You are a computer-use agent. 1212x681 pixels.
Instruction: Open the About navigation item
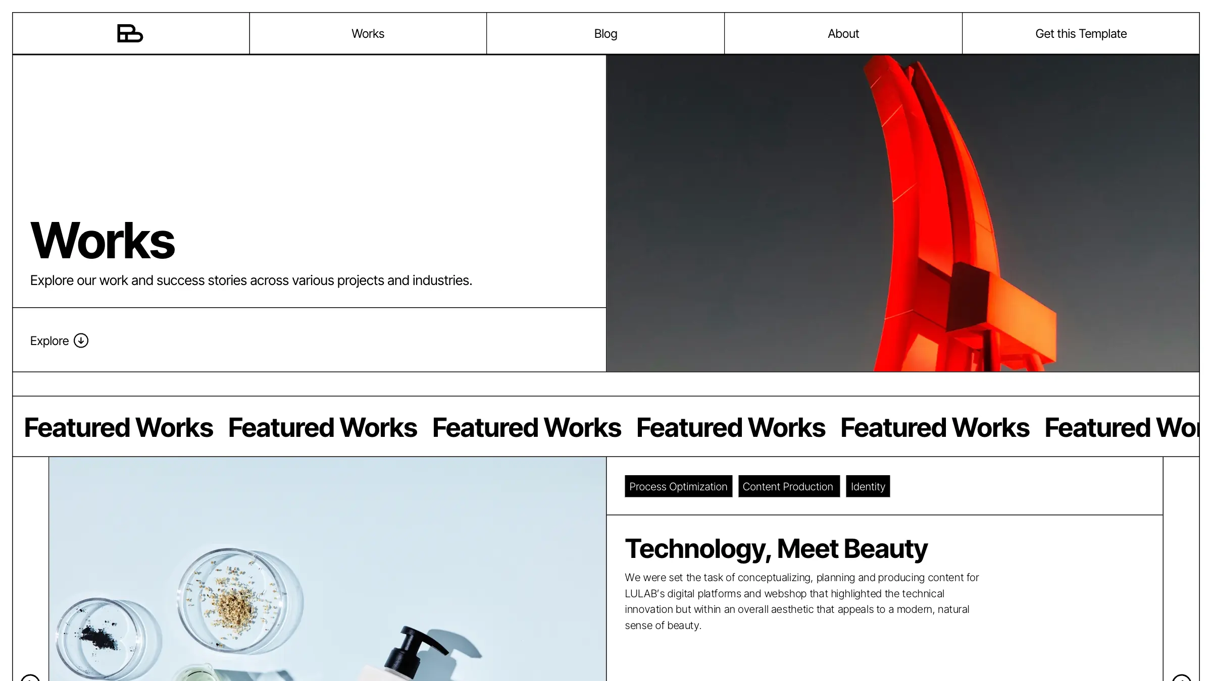click(843, 33)
